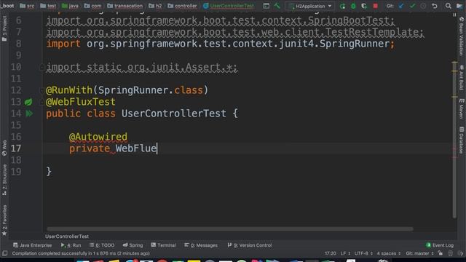Viewport: 466px width, 262px height.
Task: Click the test breadcrumb folder
Action: (48, 6)
